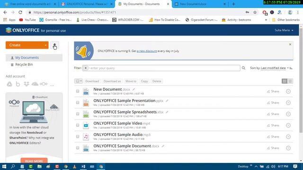This screenshot has height=170, width=303.
Task: Share New Document file
Action: coord(273,91)
